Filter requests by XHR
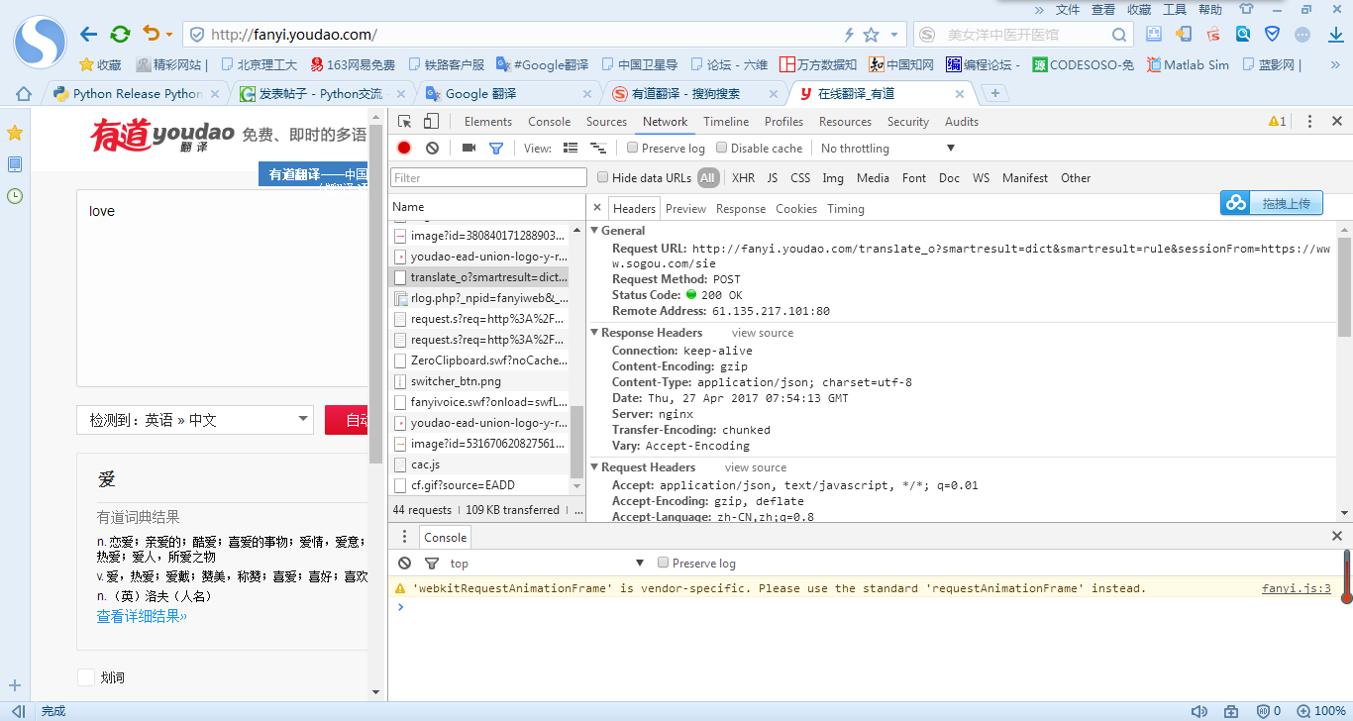 (x=743, y=178)
